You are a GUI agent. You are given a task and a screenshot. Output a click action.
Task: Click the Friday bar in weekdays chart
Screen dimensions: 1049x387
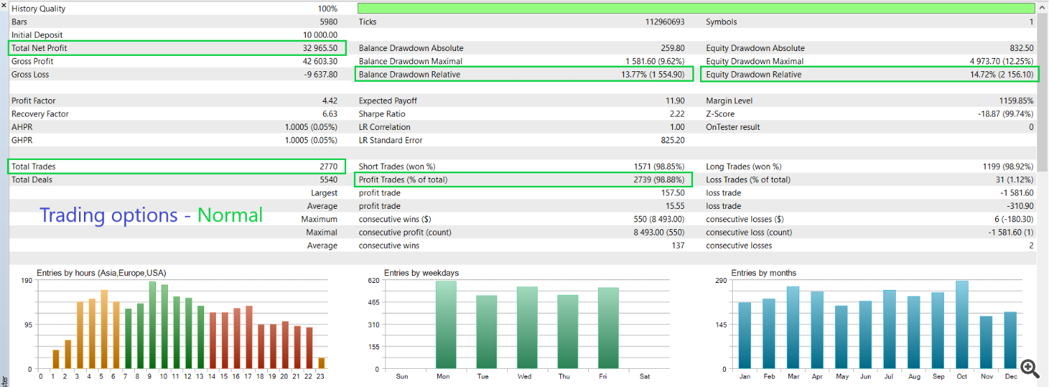pos(608,328)
